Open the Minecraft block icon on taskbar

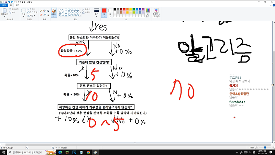click(67, 152)
